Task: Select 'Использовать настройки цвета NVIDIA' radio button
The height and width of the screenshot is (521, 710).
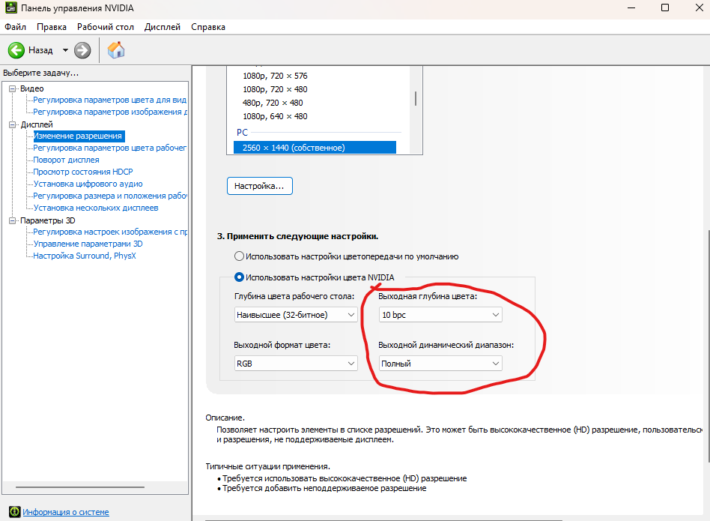Action: click(x=239, y=277)
